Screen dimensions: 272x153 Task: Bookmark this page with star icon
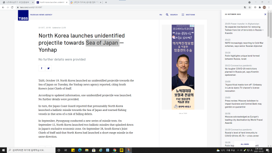coord(249,7)
